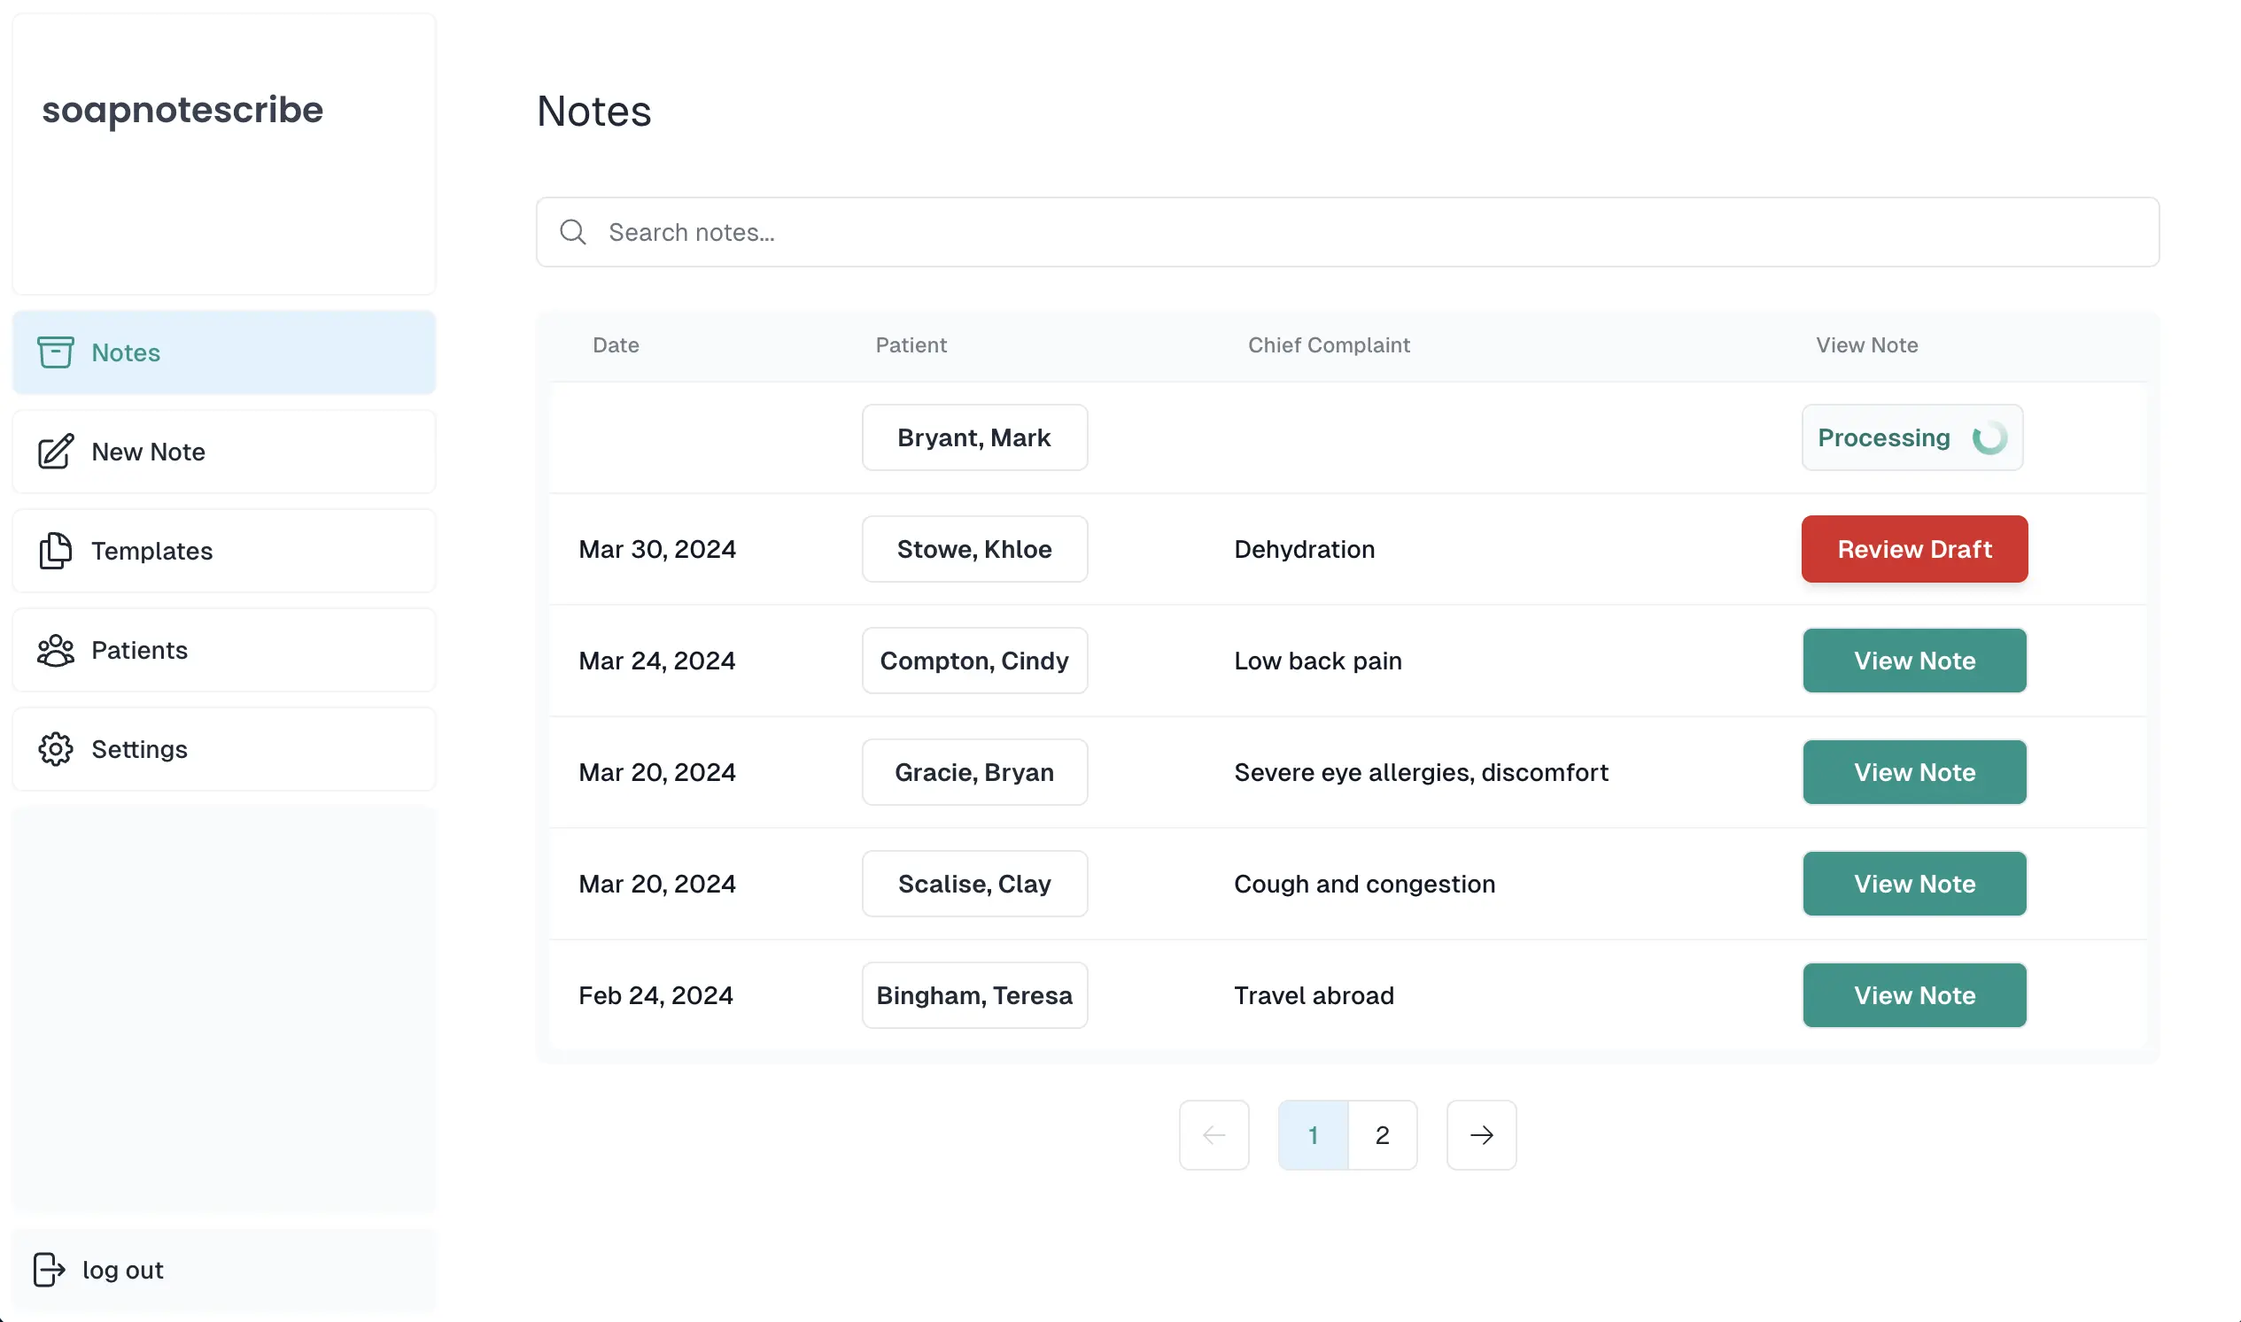Click the search magnifier icon

tap(573, 232)
